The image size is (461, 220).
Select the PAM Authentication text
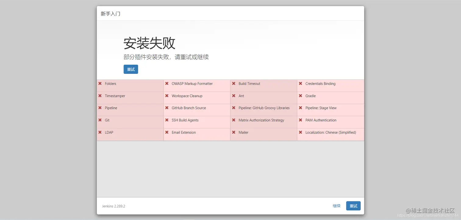pos(321,120)
